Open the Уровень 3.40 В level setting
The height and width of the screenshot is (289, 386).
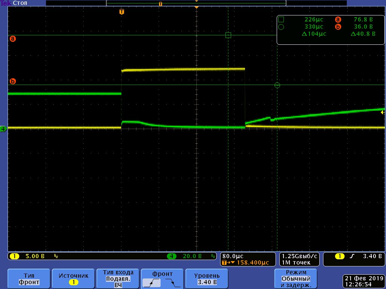(207, 279)
